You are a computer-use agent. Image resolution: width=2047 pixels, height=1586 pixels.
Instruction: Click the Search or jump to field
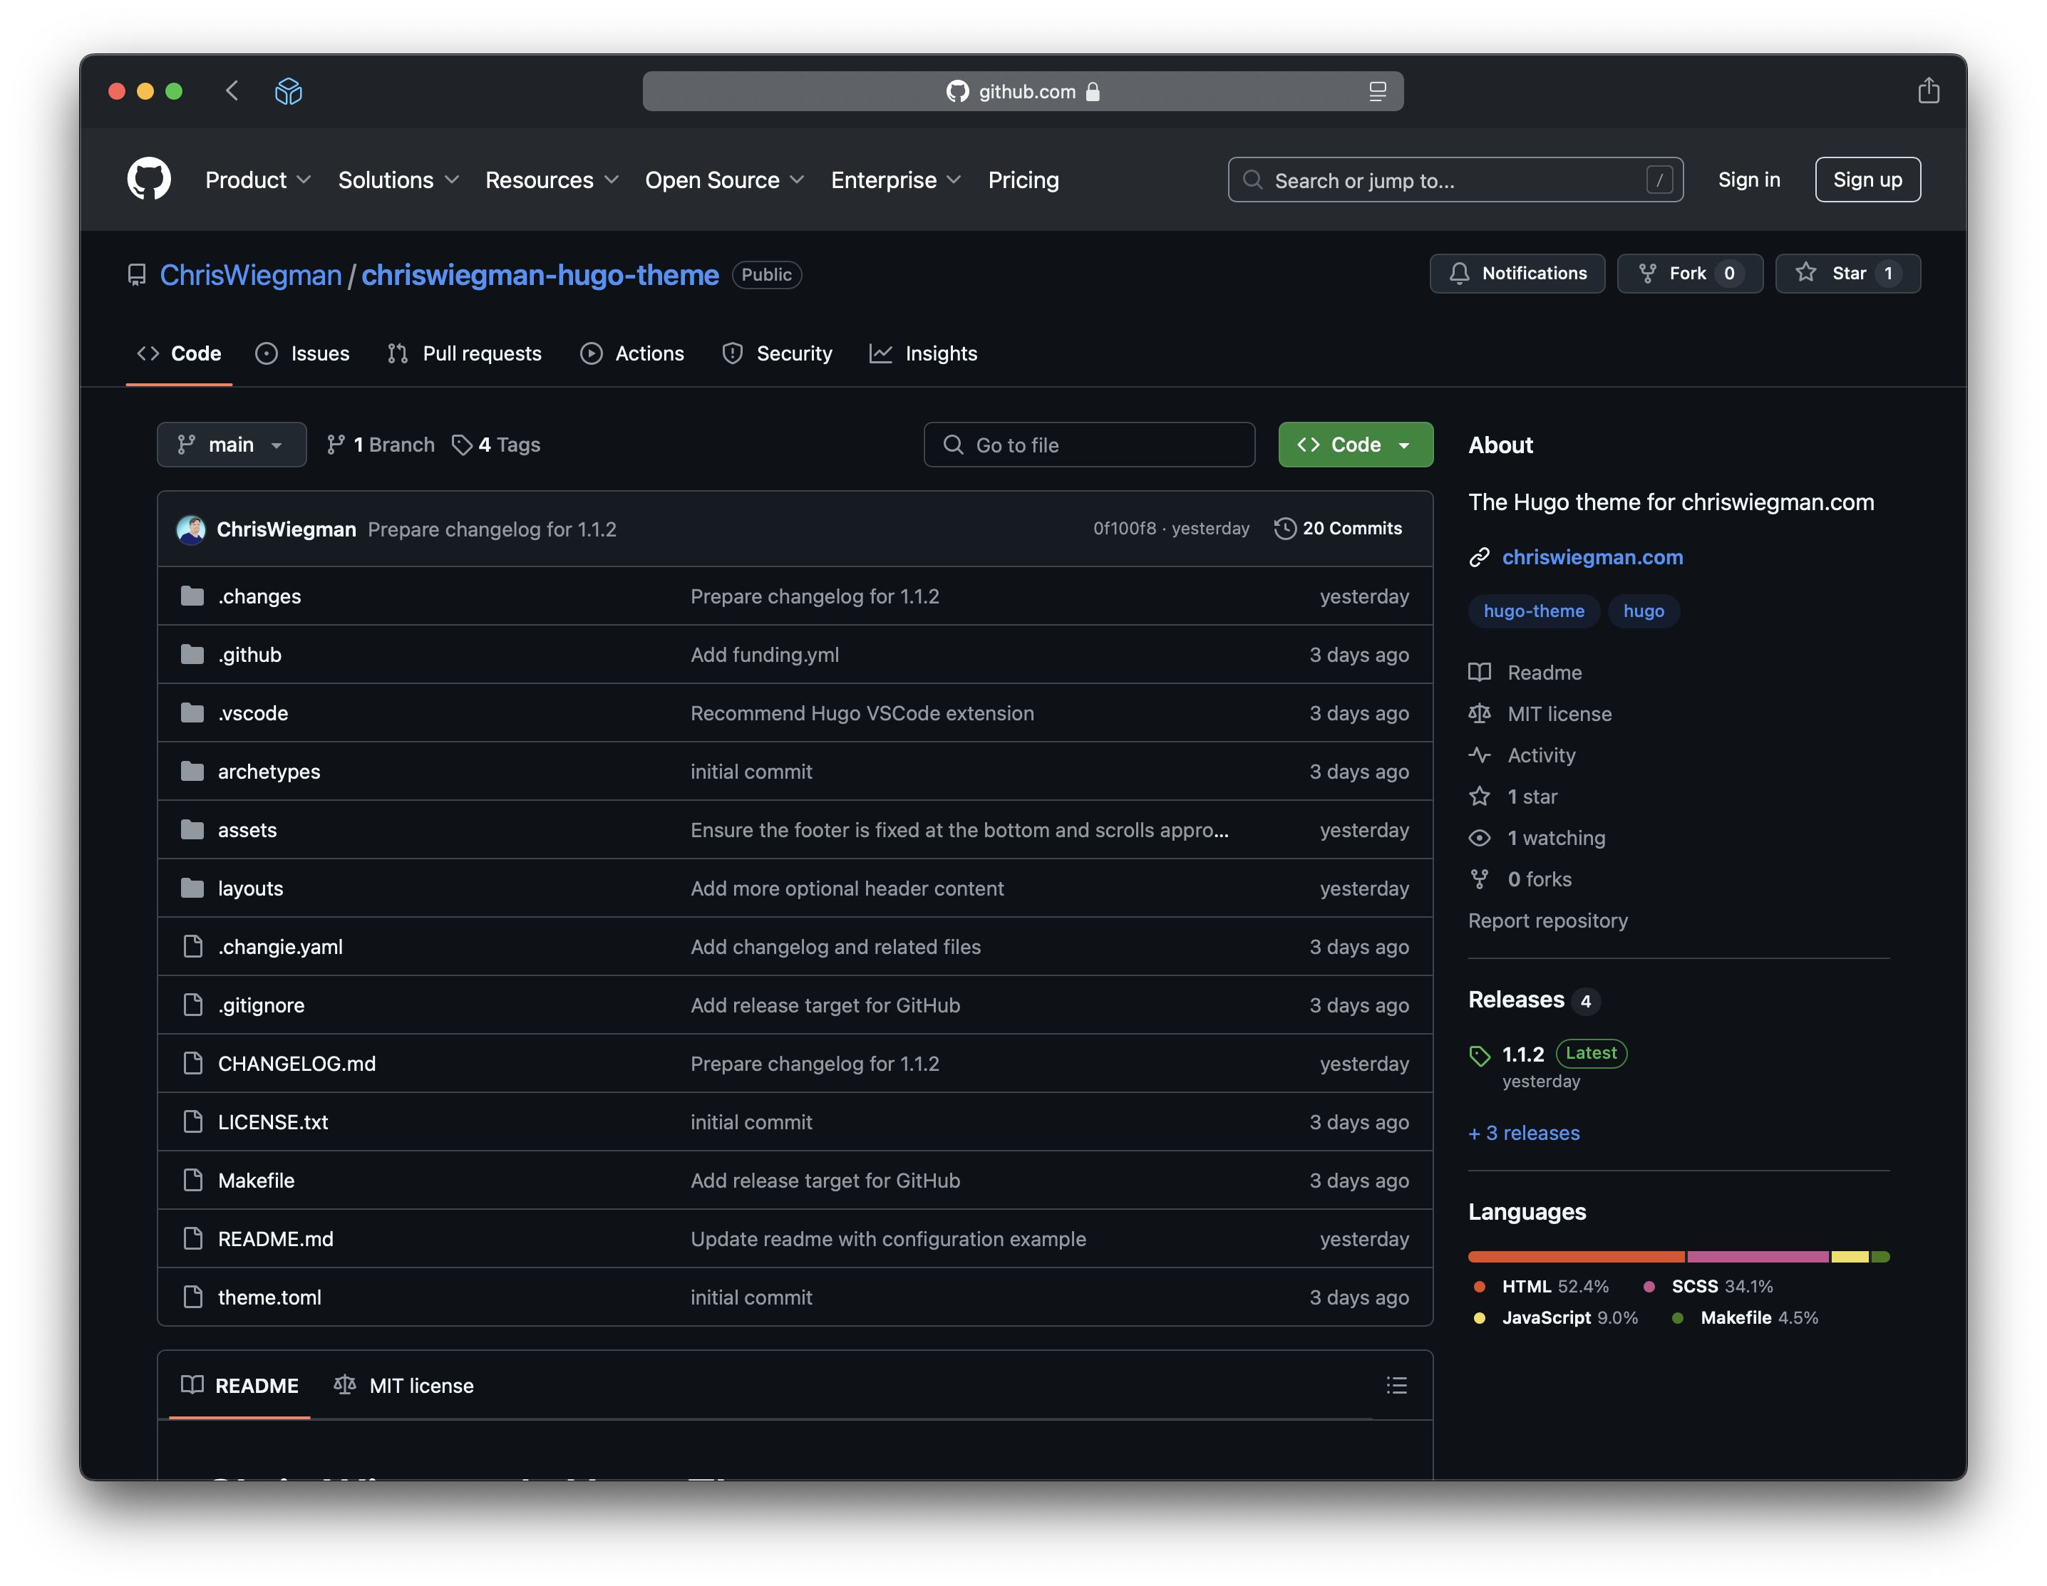[x=1455, y=180]
